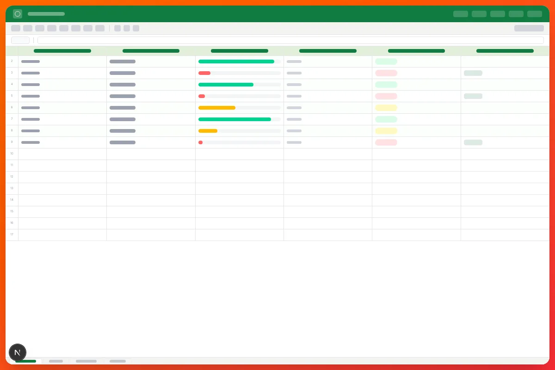
Task: Select row header "12"
Action: (x=12, y=177)
